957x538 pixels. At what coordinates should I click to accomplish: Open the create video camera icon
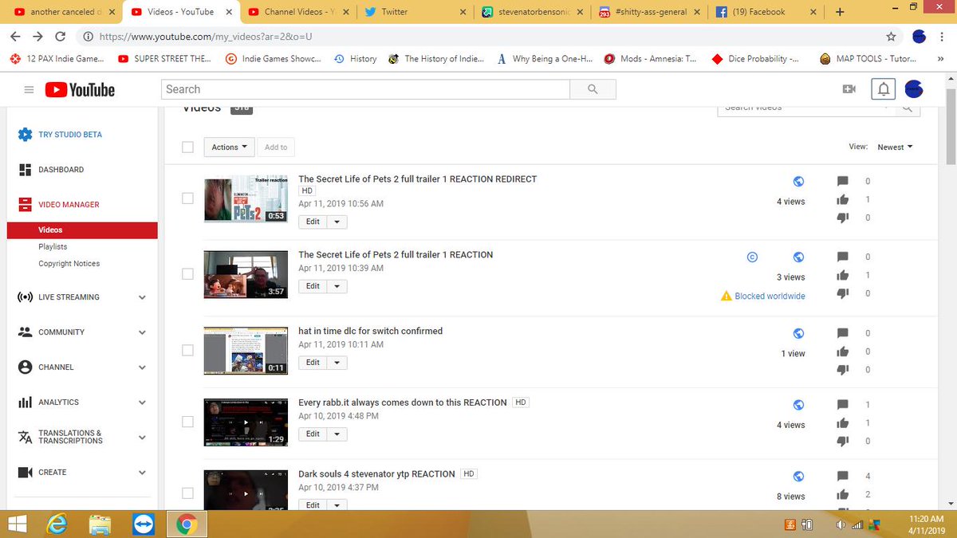tap(849, 89)
